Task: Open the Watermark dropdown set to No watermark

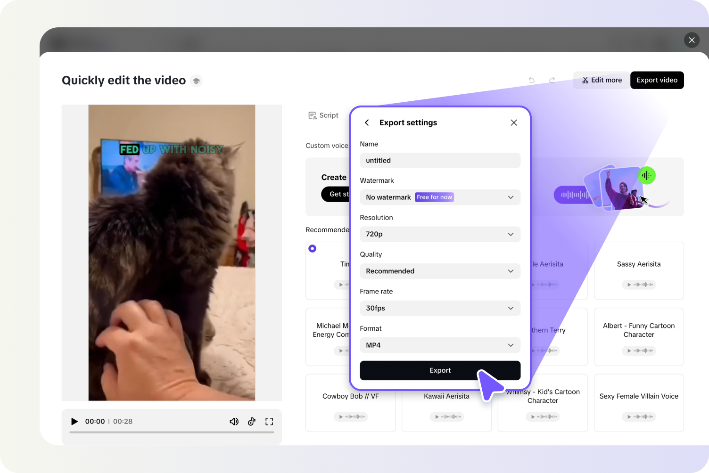Action: pyautogui.click(x=440, y=197)
